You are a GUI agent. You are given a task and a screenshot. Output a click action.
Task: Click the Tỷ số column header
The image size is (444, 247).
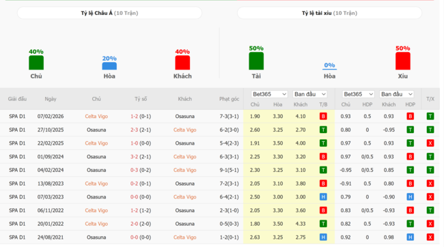pos(141,99)
